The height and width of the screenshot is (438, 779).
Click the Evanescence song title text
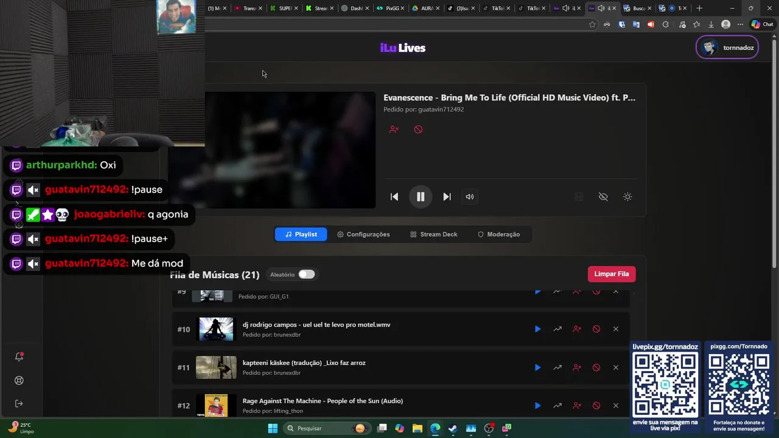pyautogui.click(x=509, y=97)
